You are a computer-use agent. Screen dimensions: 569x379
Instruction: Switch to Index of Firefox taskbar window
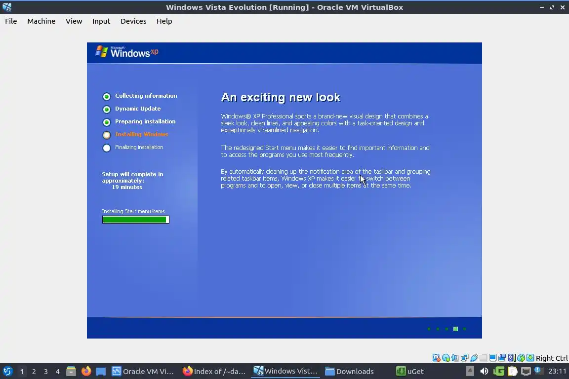[x=214, y=372]
